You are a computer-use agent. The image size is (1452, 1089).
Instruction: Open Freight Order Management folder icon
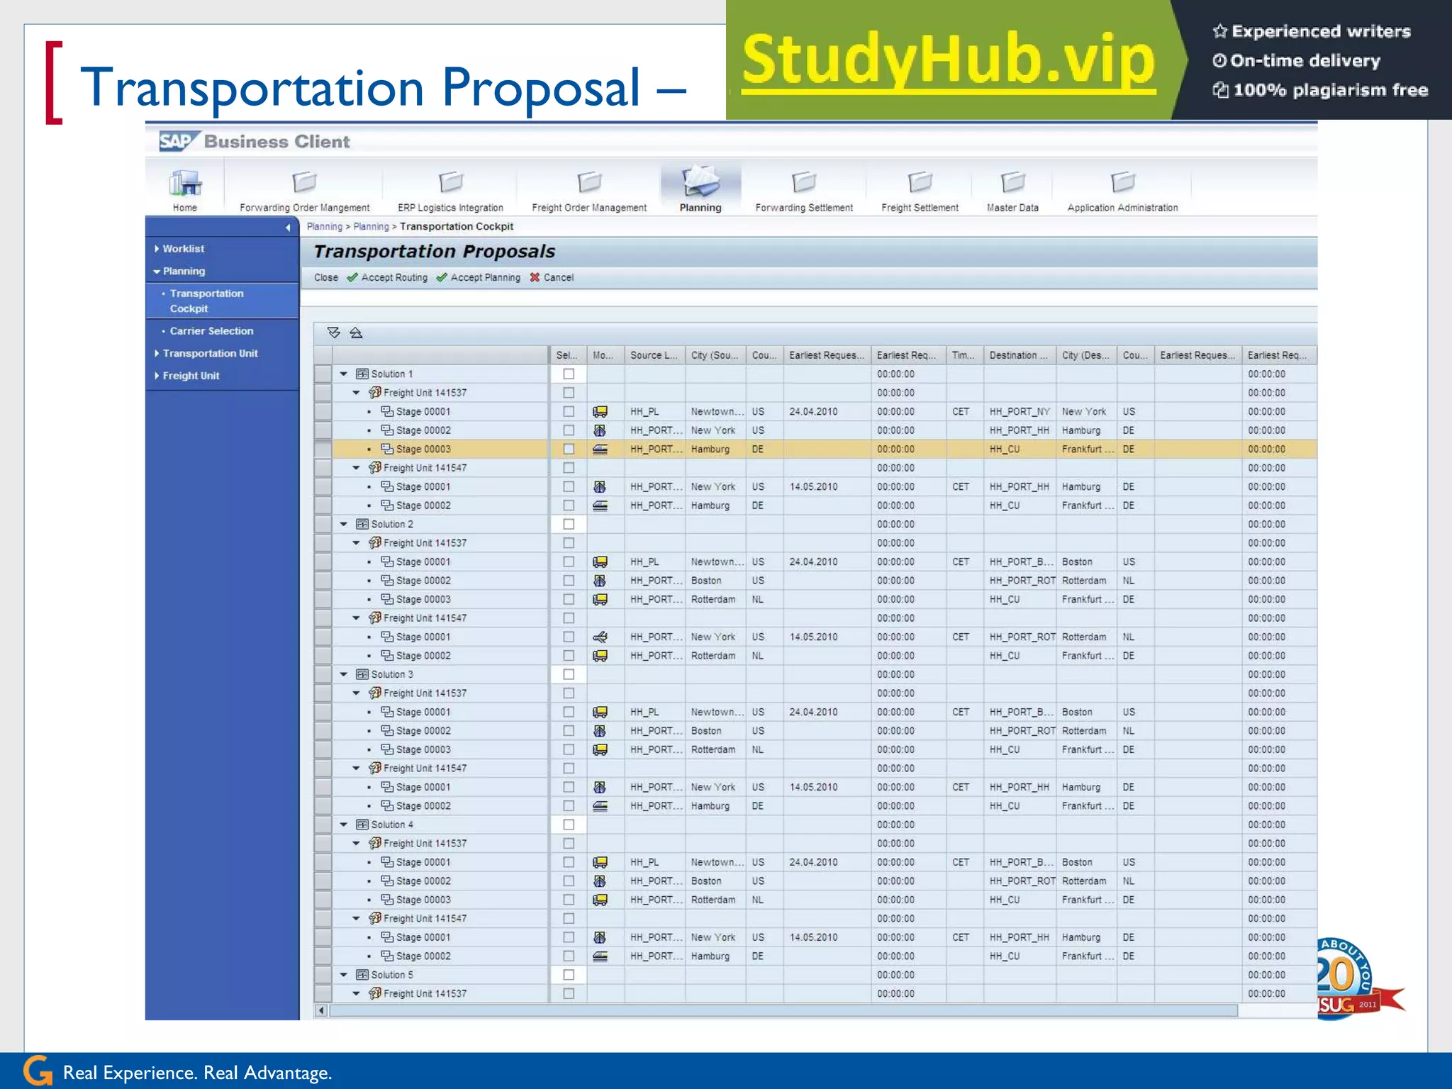(x=589, y=182)
